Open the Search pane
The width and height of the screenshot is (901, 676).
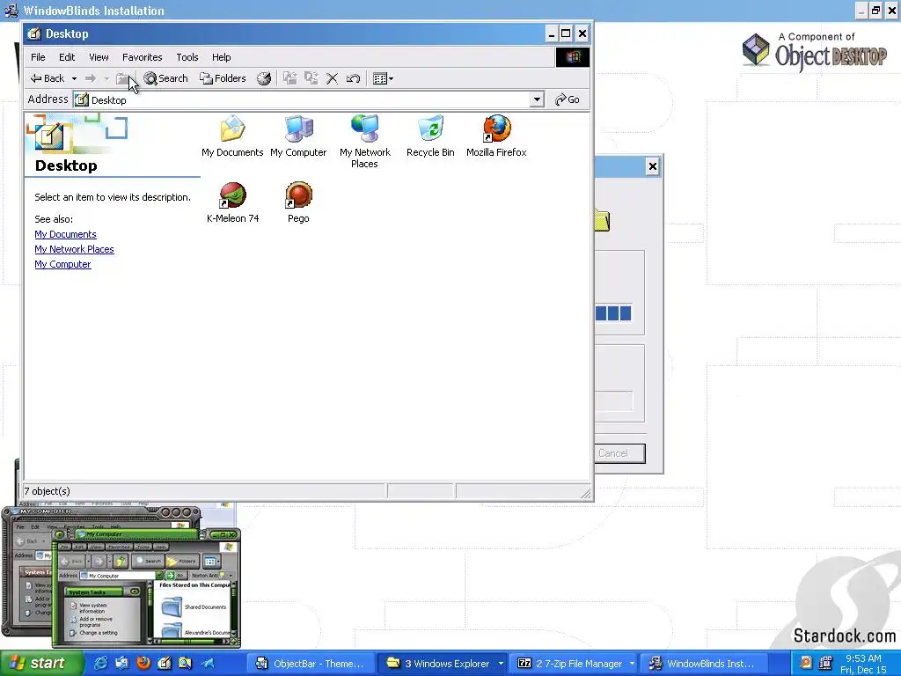(x=166, y=78)
